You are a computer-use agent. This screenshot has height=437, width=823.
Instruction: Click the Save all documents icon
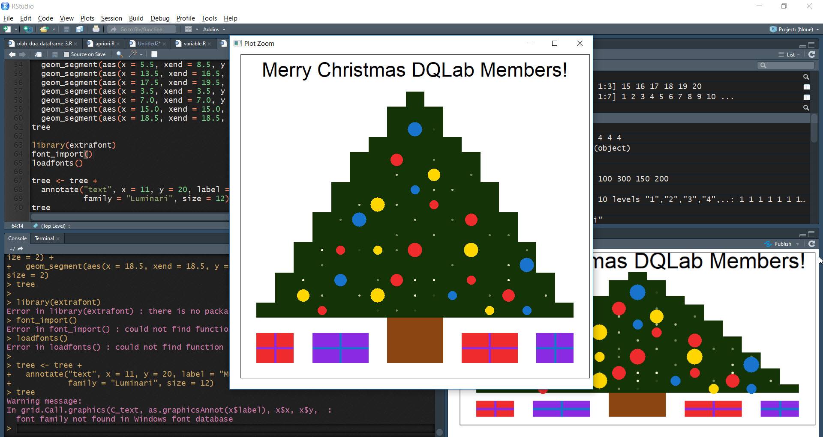point(80,29)
